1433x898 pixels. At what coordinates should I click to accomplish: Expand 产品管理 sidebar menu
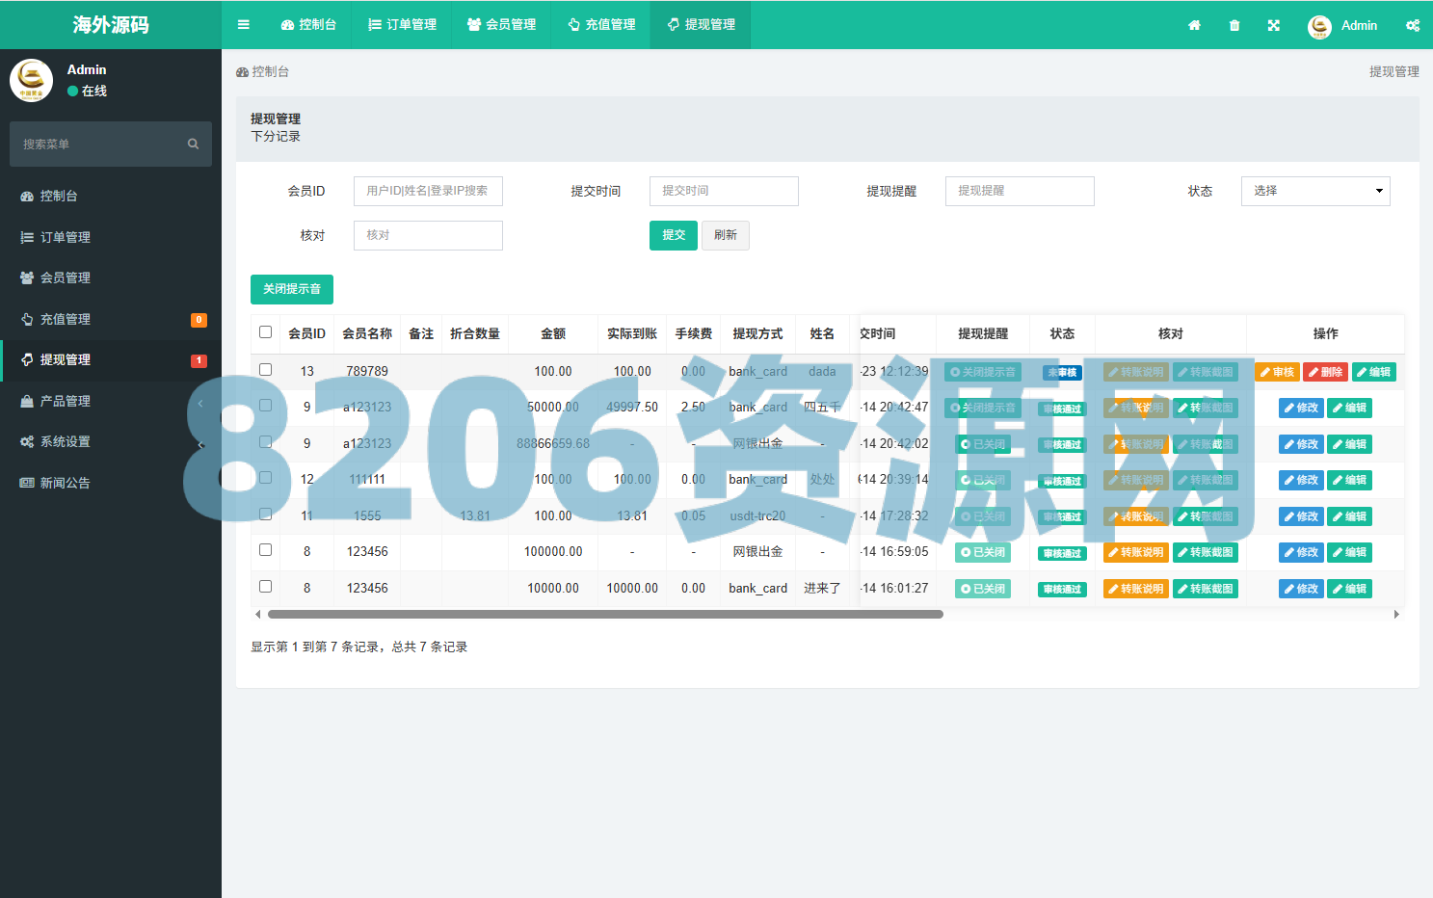pyautogui.click(x=66, y=401)
